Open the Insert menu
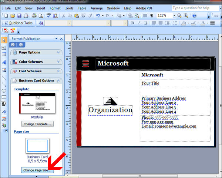This screenshot has height=178, width=222. tap(41, 8)
